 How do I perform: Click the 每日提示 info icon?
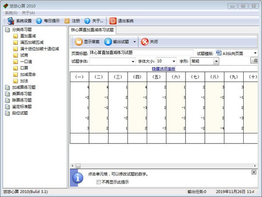click(39, 20)
